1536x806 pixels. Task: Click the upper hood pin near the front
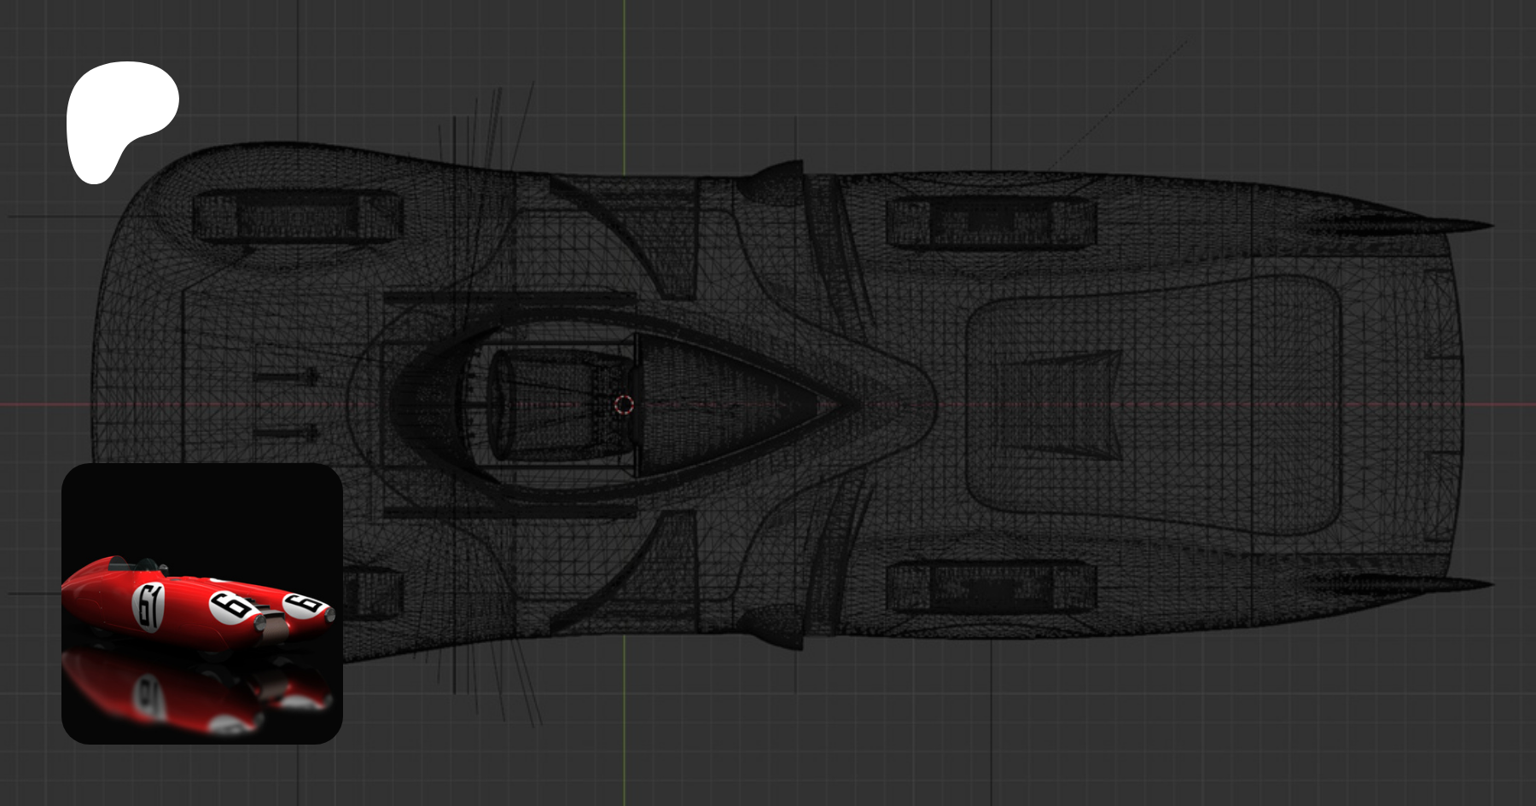pos(288,376)
